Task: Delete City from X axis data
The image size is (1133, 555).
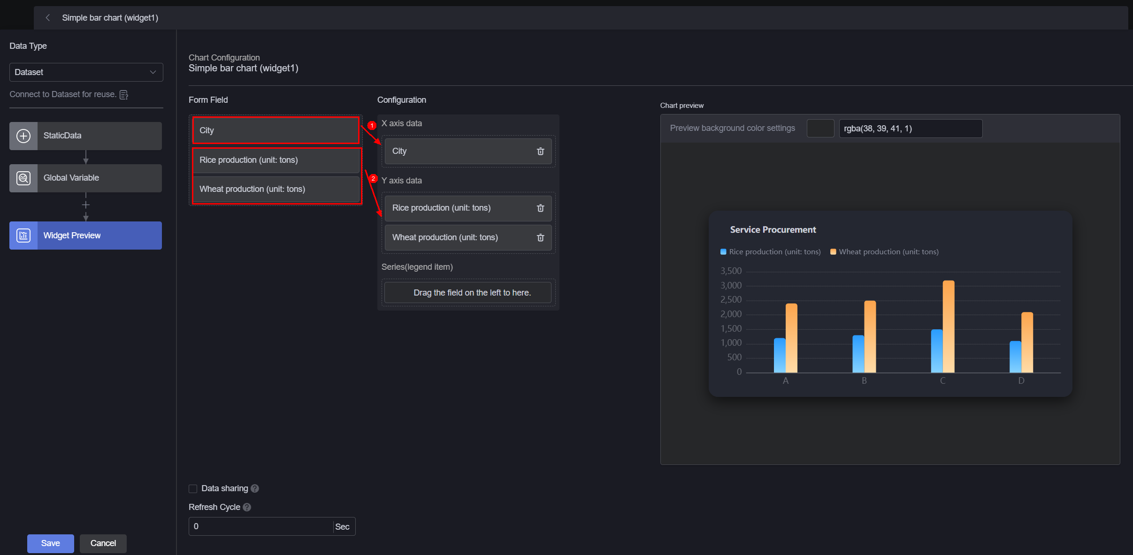Action: click(x=540, y=151)
